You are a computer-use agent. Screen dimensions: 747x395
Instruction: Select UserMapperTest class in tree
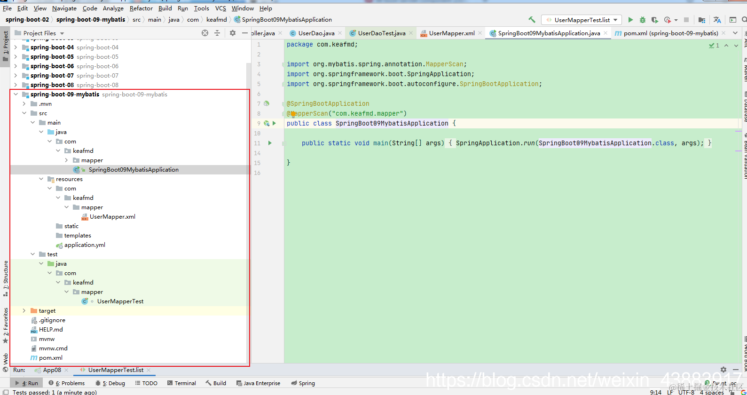pos(120,301)
